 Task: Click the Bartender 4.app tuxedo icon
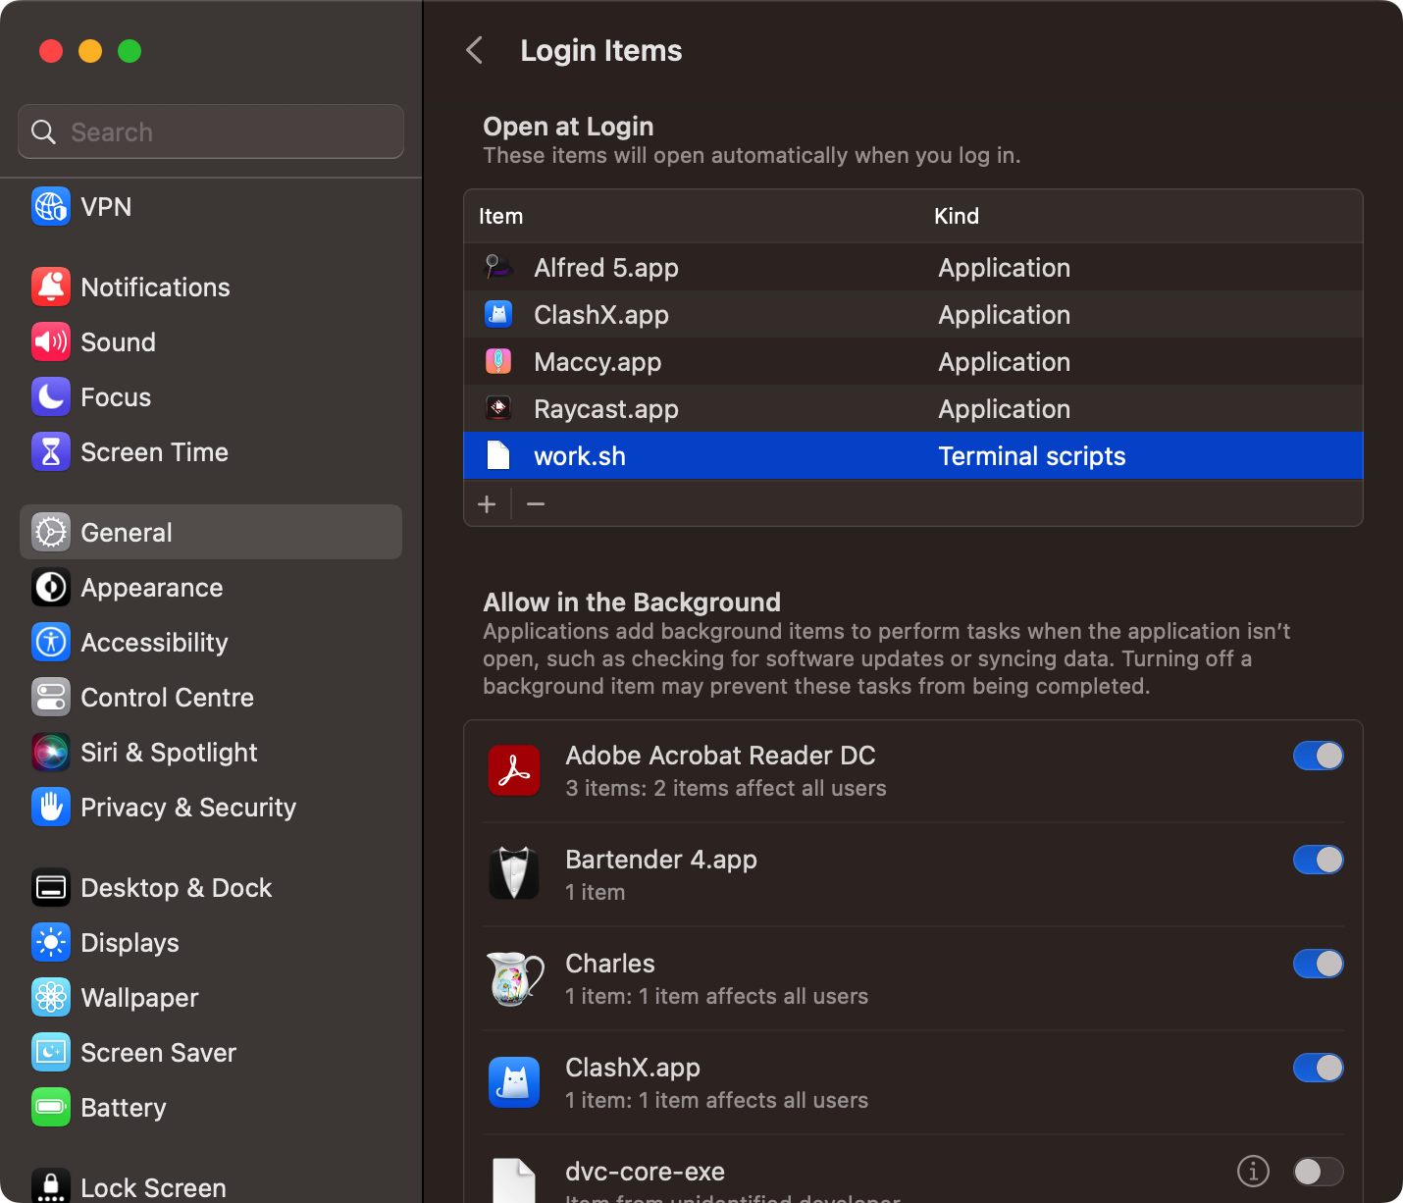pos(514,873)
